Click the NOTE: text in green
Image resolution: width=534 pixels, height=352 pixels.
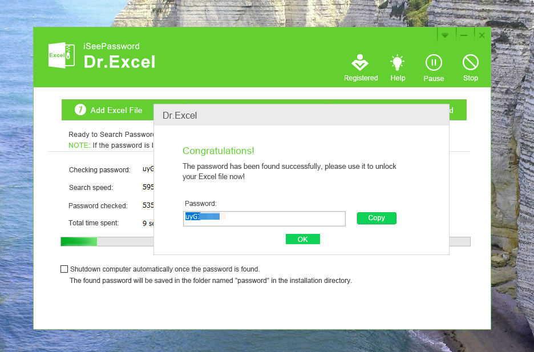click(79, 145)
